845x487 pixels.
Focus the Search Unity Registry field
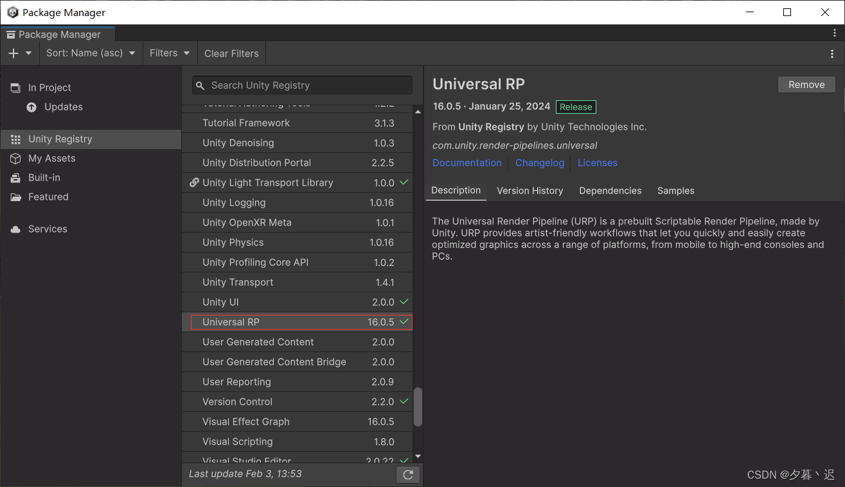(x=302, y=85)
